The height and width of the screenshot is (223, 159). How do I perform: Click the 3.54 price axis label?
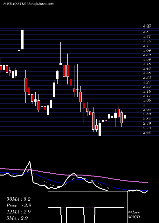pyautogui.click(x=147, y=60)
